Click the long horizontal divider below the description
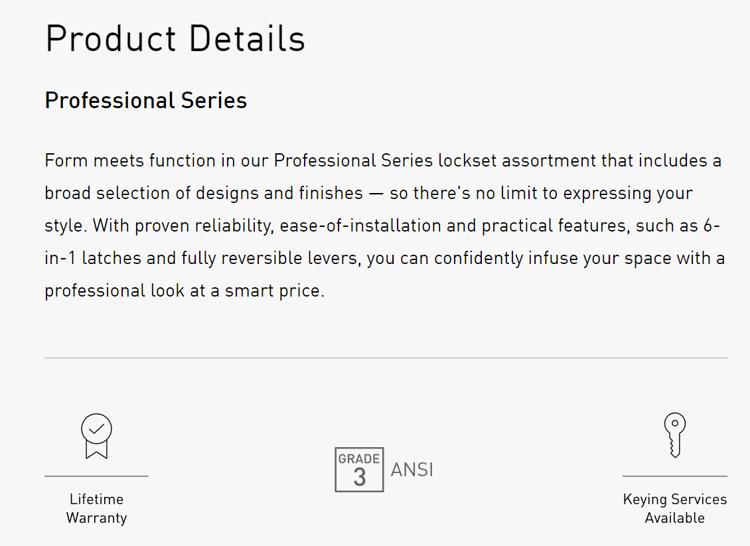Image resolution: width=750 pixels, height=546 pixels. pos(386,358)
